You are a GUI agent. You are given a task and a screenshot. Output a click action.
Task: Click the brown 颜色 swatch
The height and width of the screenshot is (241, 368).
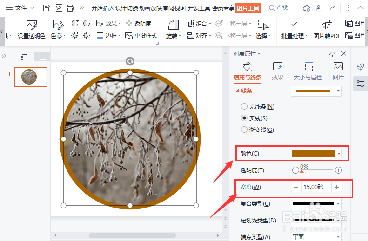coord(314,154)
